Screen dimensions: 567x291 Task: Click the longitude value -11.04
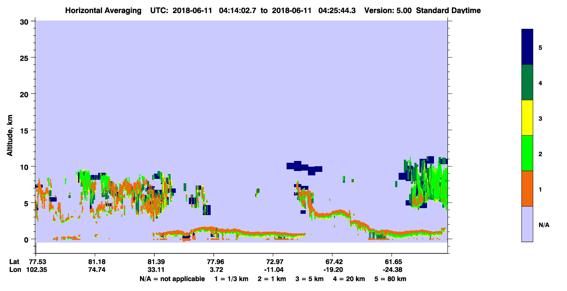point(273,269)
